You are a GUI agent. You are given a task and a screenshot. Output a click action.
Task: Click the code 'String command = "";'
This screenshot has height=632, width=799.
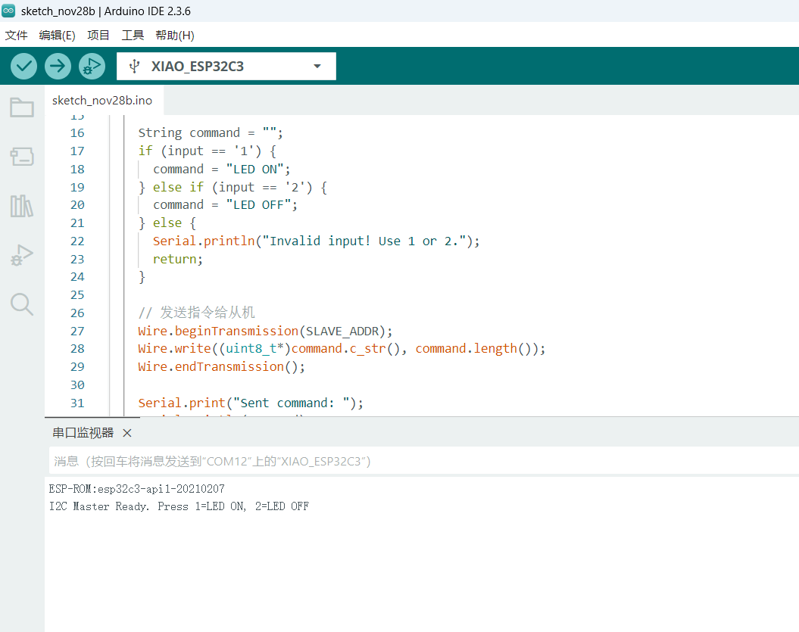211,133
